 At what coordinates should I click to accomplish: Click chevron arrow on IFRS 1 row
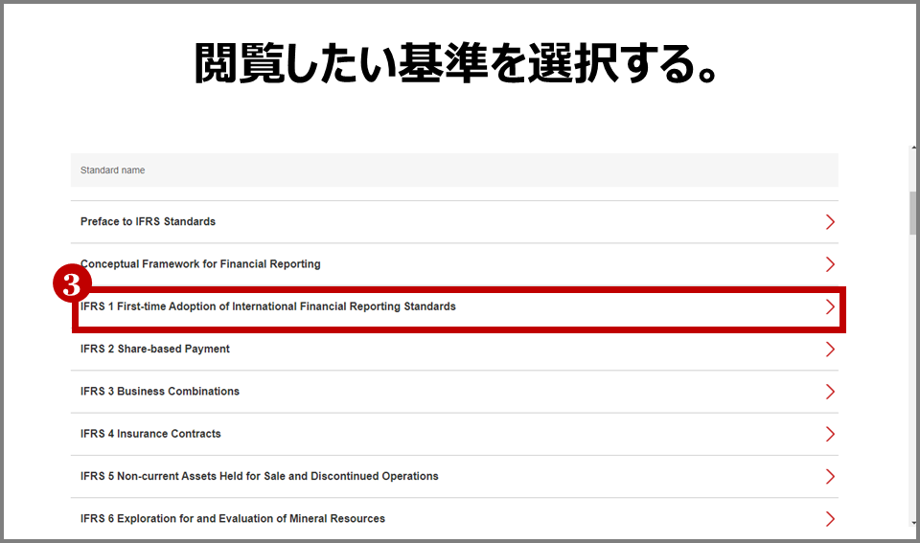(830, 306)
